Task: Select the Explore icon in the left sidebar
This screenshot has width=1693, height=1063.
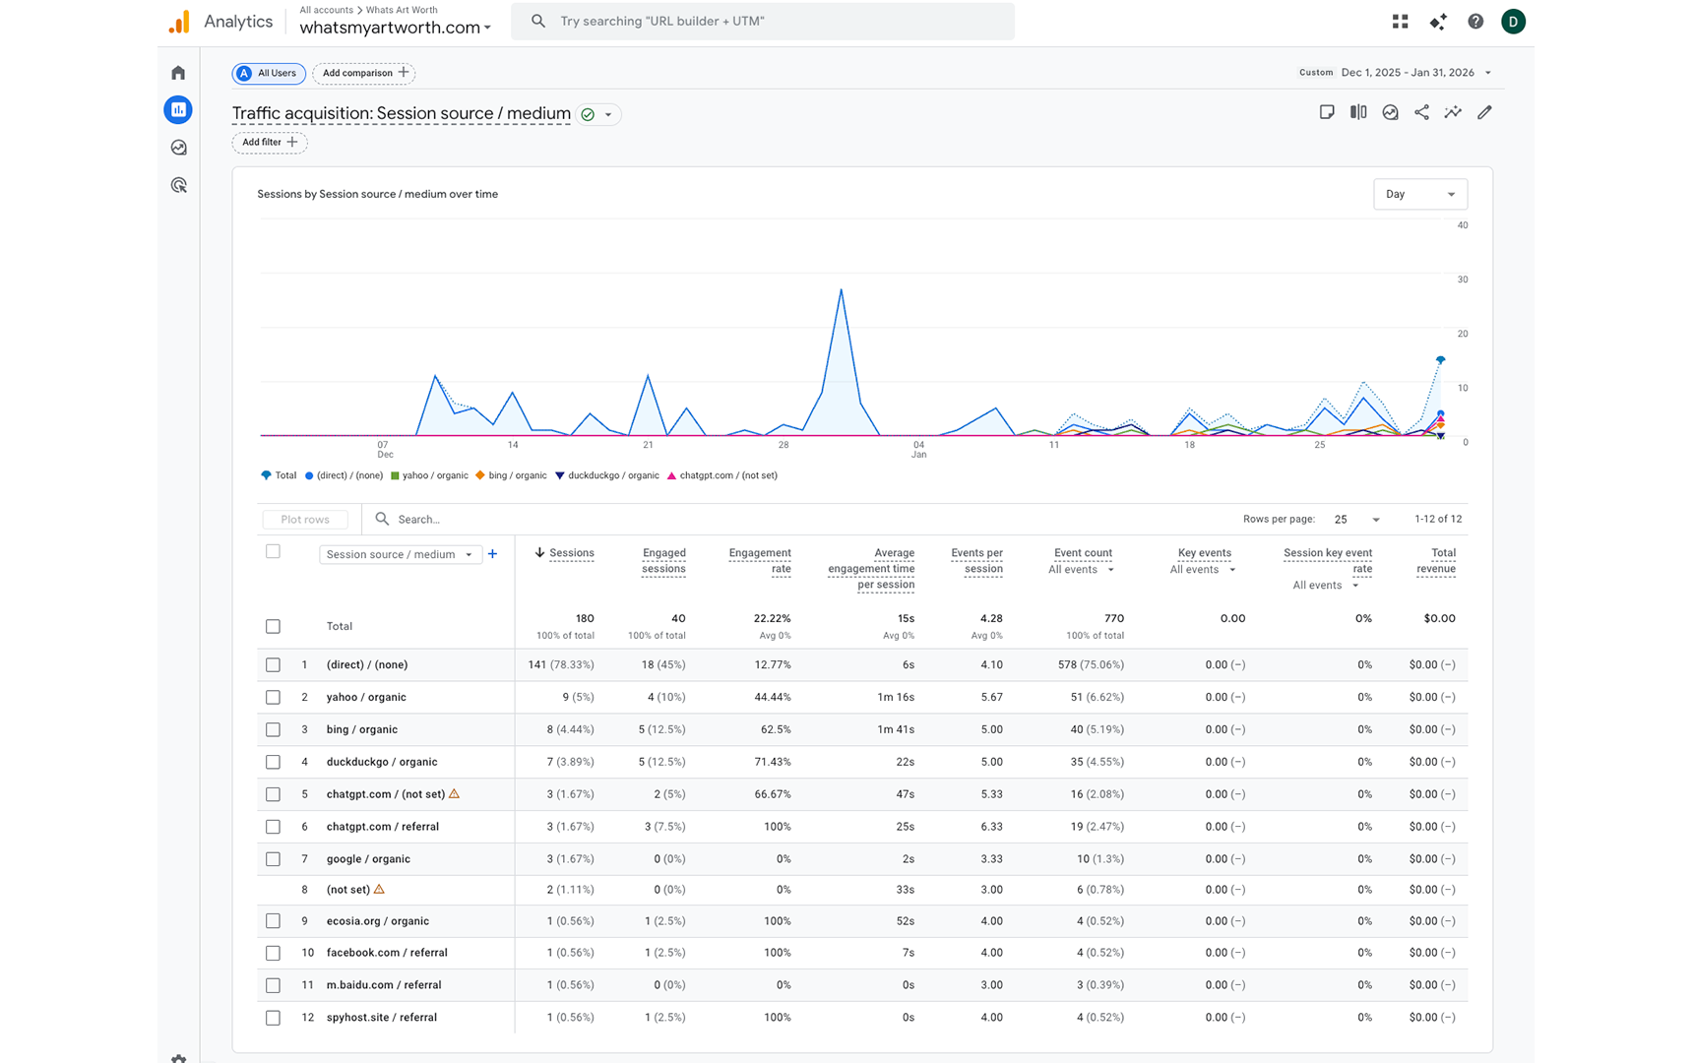Action: (x=178, y=147)
